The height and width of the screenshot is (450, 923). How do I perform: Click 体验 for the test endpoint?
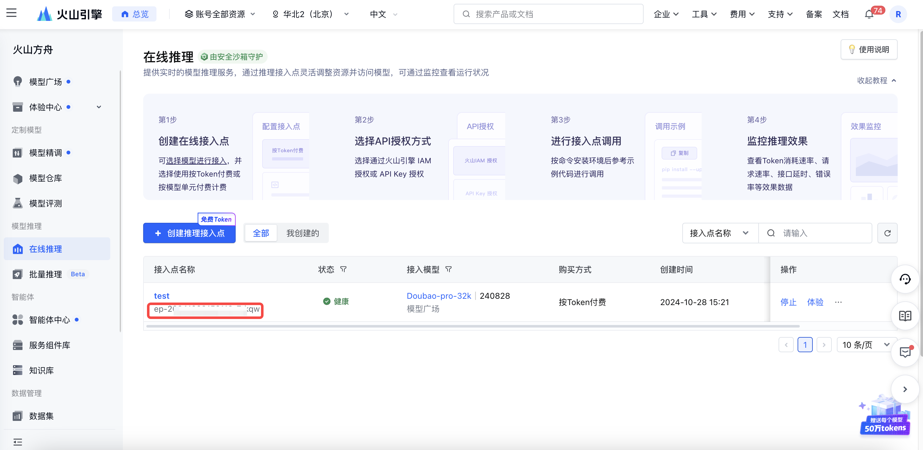coord(815,302)
